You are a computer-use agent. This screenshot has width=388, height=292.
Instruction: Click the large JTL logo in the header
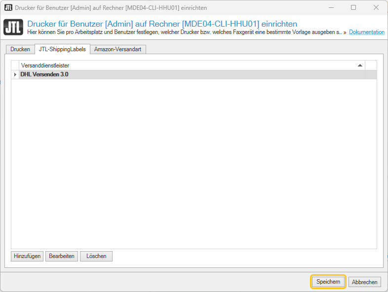tap(13, 28)
